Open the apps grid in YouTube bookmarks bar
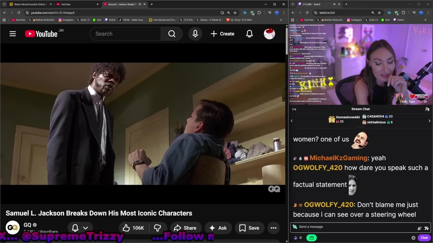433x243 pixels. coord(4,20)
